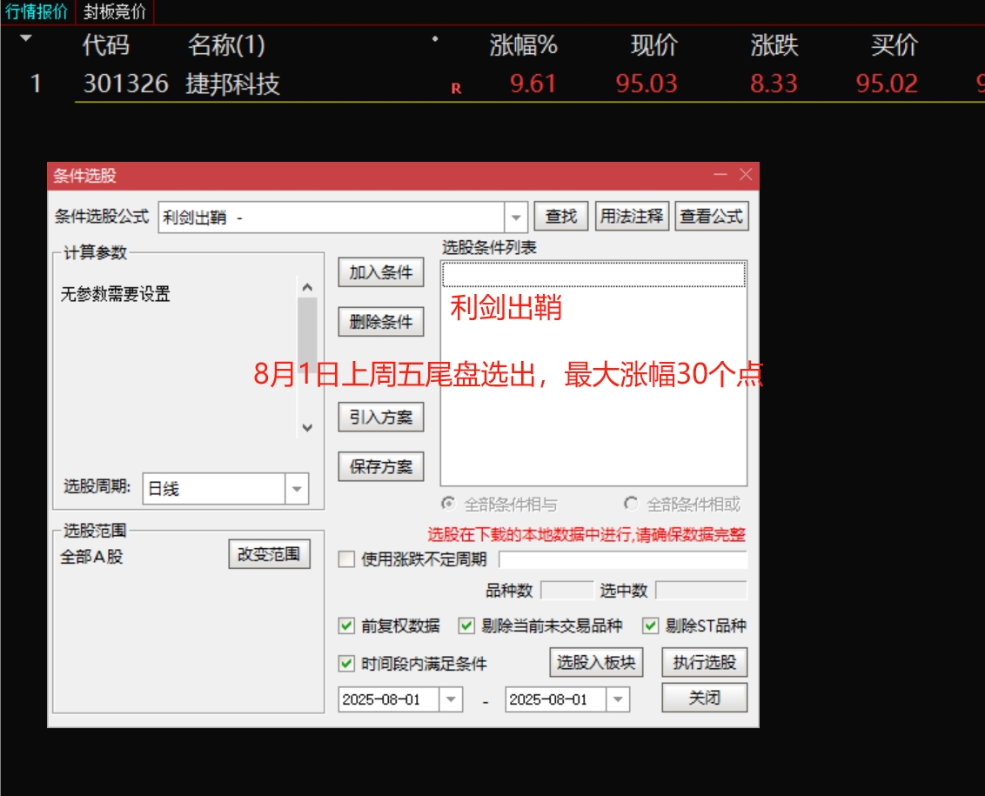Sort by the 代码 column header
The image size is (985, 796).
pyautogui.click(x=105, y=45)
